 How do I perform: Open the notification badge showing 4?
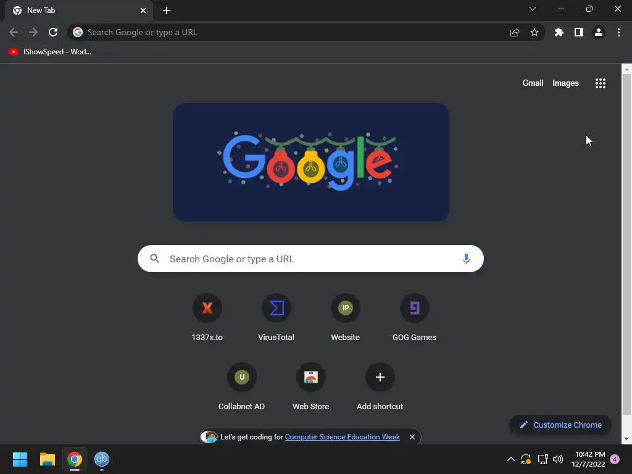615,459
